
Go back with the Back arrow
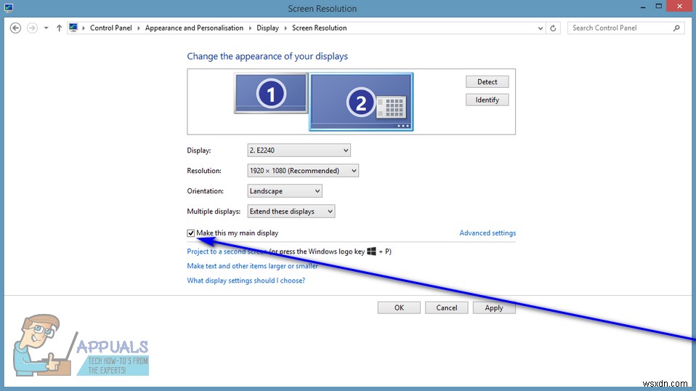pyautogui.click(x=15, y=28)
